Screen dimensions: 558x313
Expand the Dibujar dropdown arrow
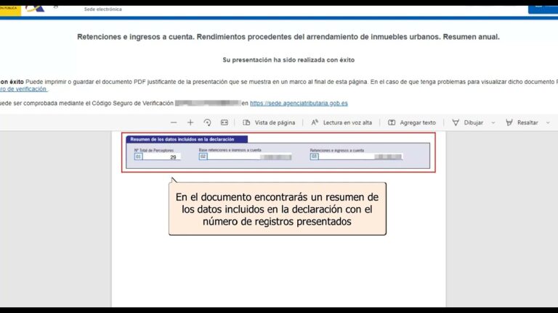pyautogui.click(x=493, y=122)
